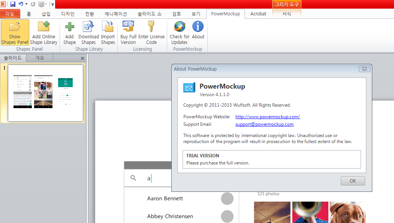The height and width of the screenshot is (223, 394).
Task: Switch to the Acrobat ribbon tab
Action: 258,14
